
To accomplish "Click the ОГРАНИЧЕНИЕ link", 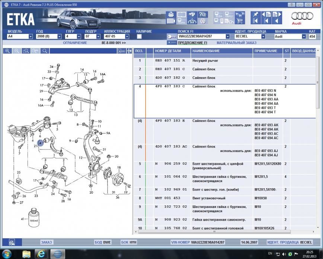I will (x=75, y=43).
